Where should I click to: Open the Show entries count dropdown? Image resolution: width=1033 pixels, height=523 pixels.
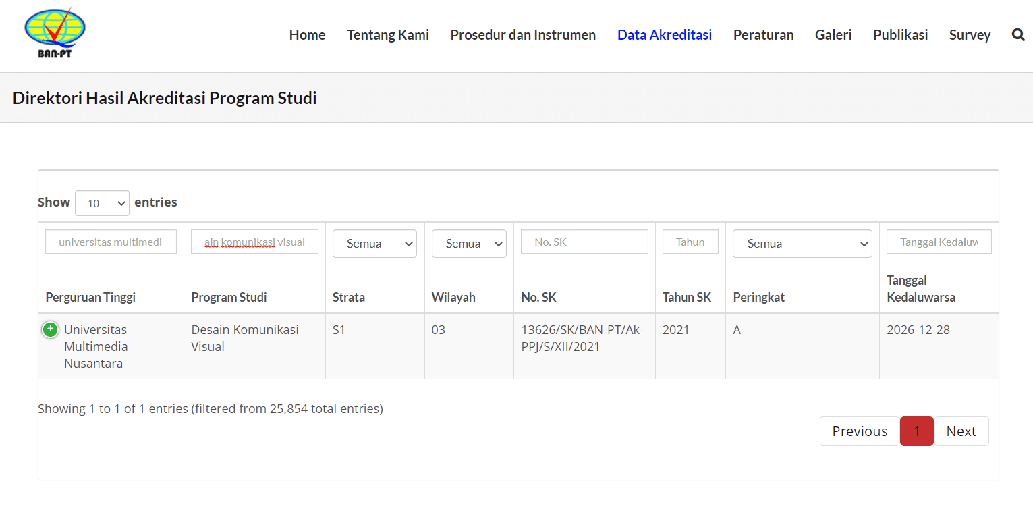coord(102,202)
